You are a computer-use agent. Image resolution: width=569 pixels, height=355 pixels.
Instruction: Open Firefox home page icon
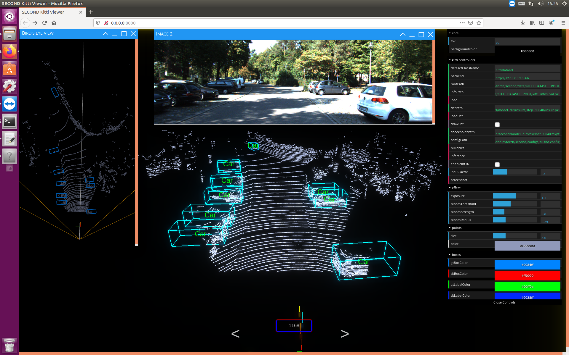(54, 23)
